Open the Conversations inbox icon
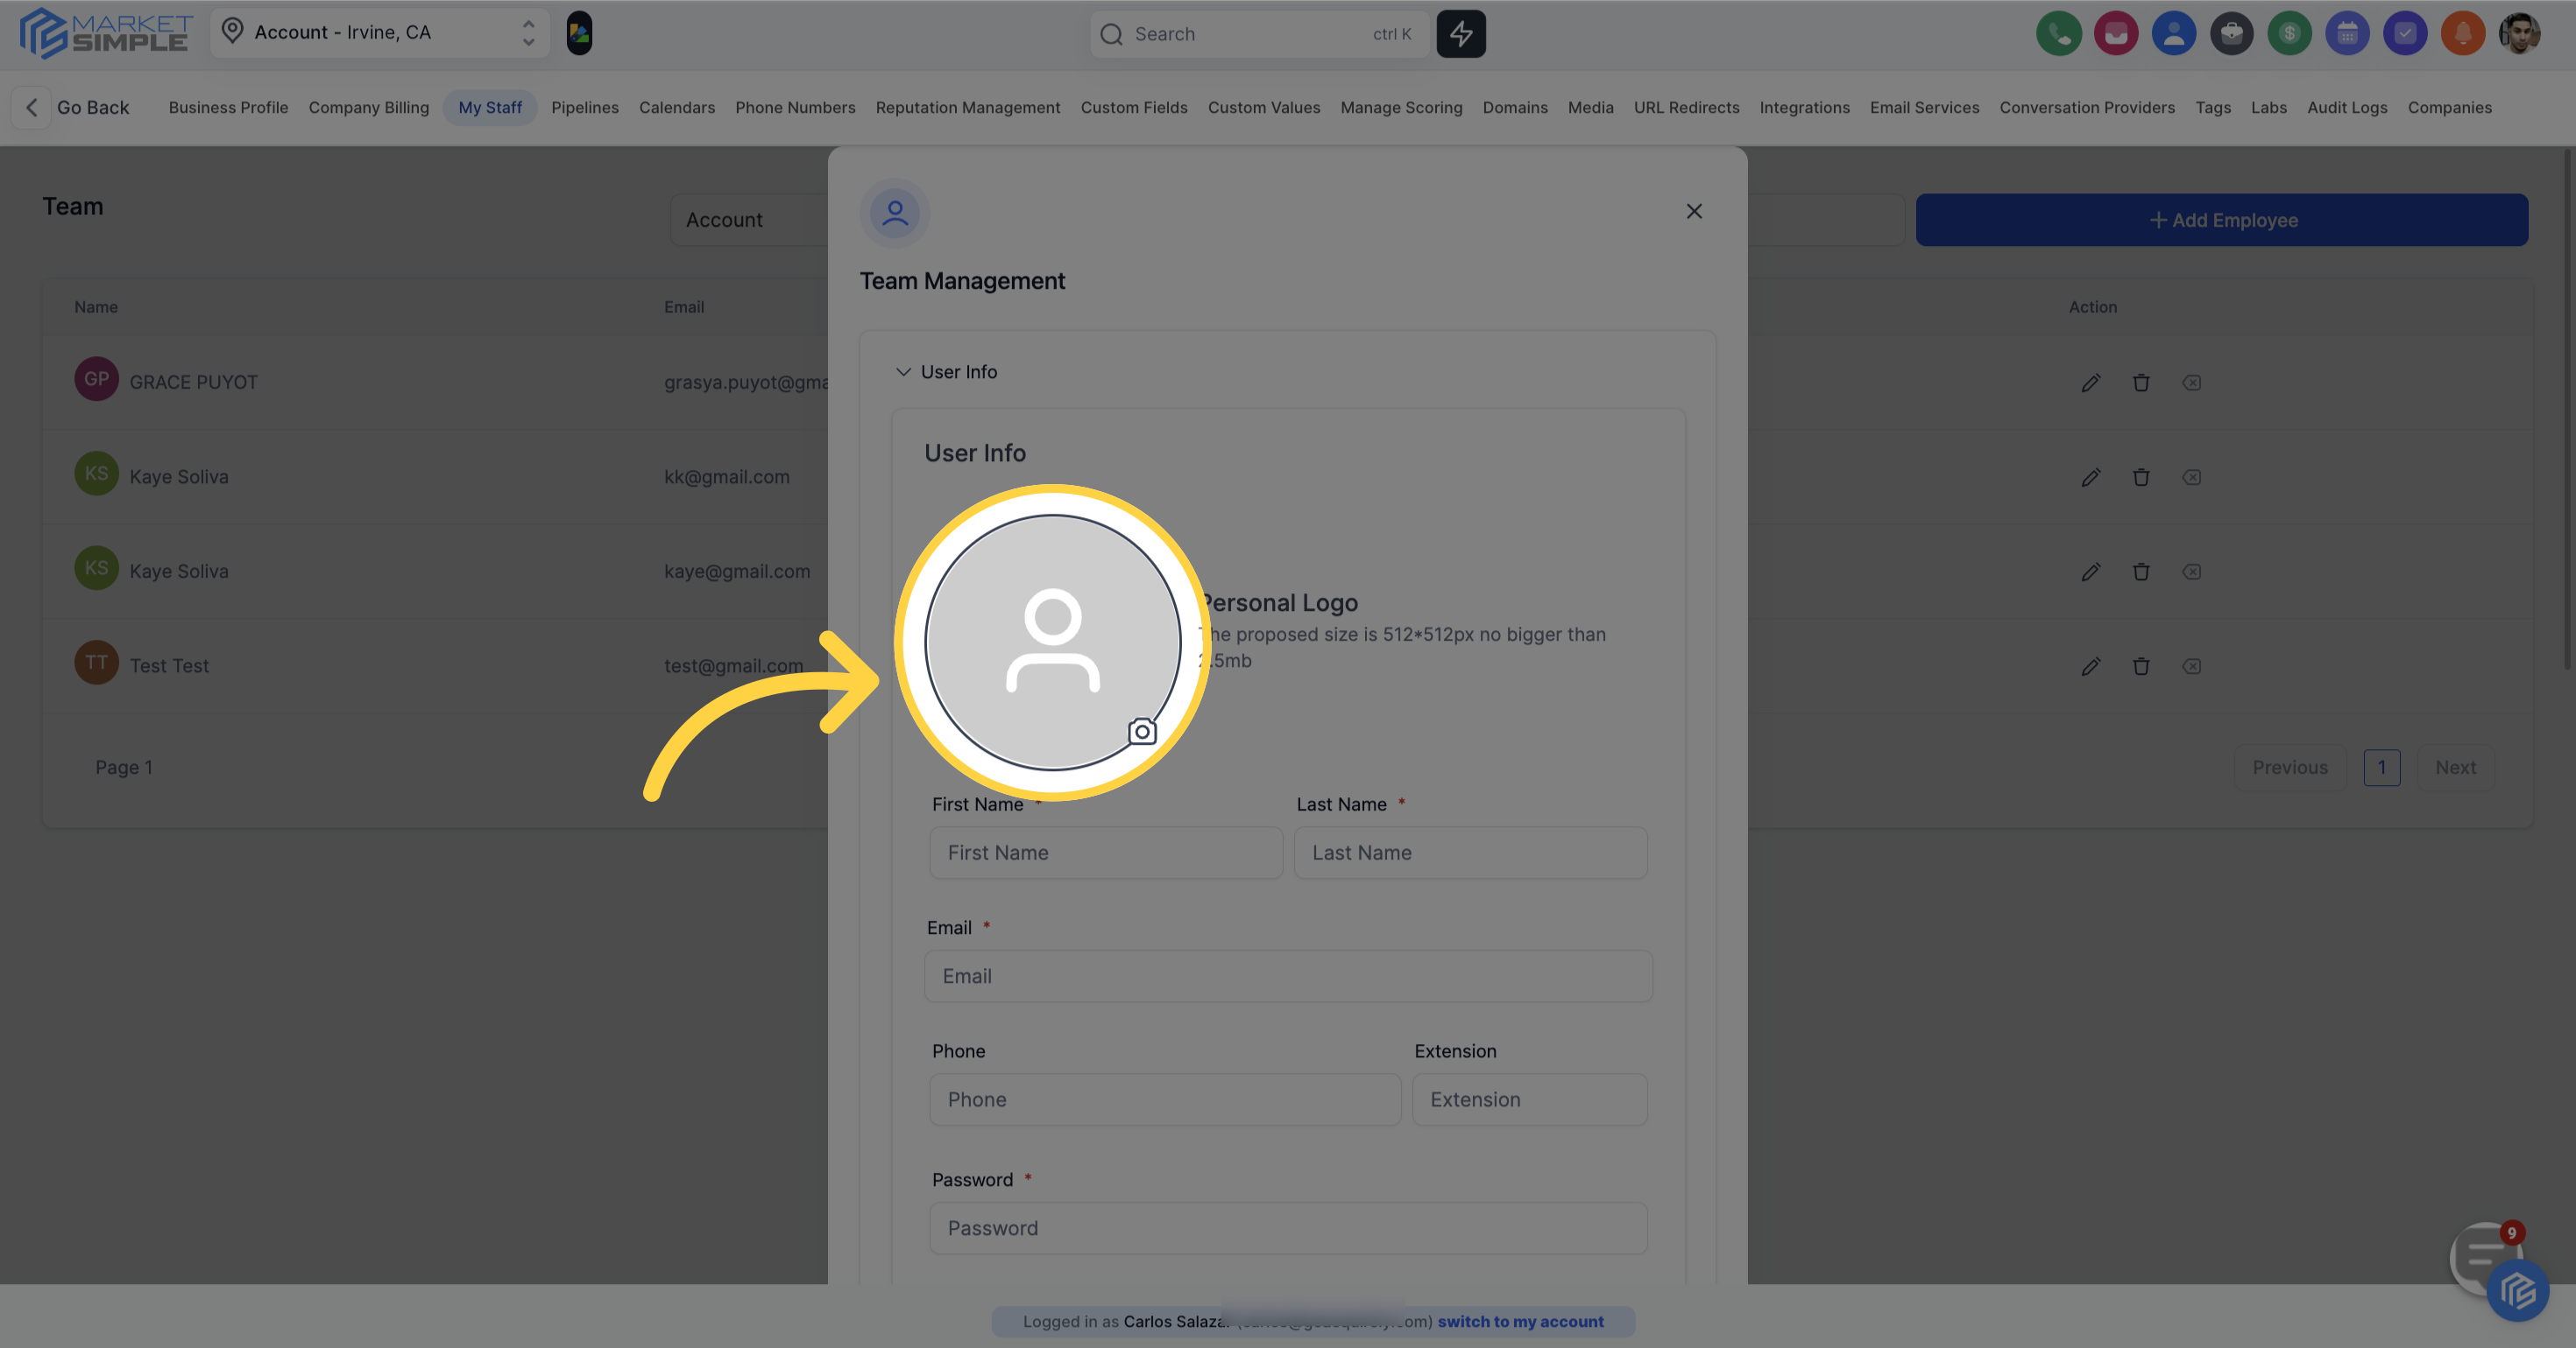This screenshot has width=2576, height=1348. [2116, 33]
